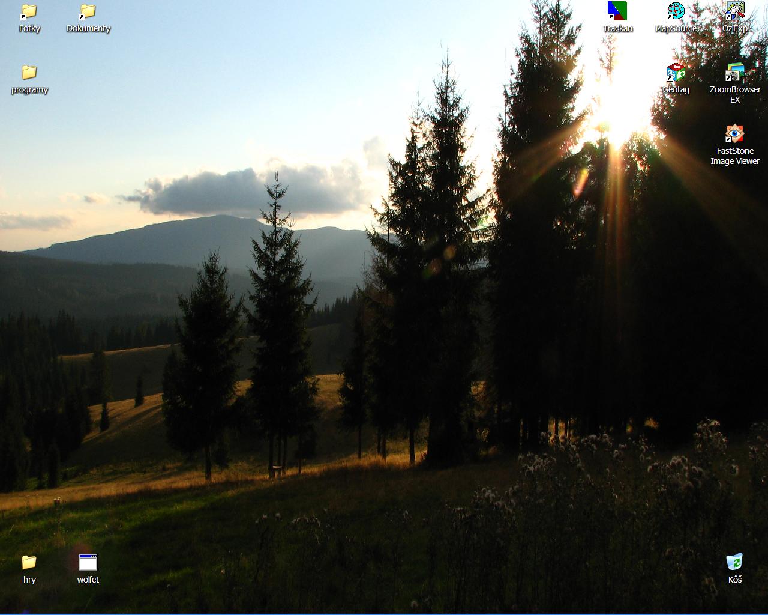Select the Kôš recycle bin icon
The image size is (768, 615).
734,562
